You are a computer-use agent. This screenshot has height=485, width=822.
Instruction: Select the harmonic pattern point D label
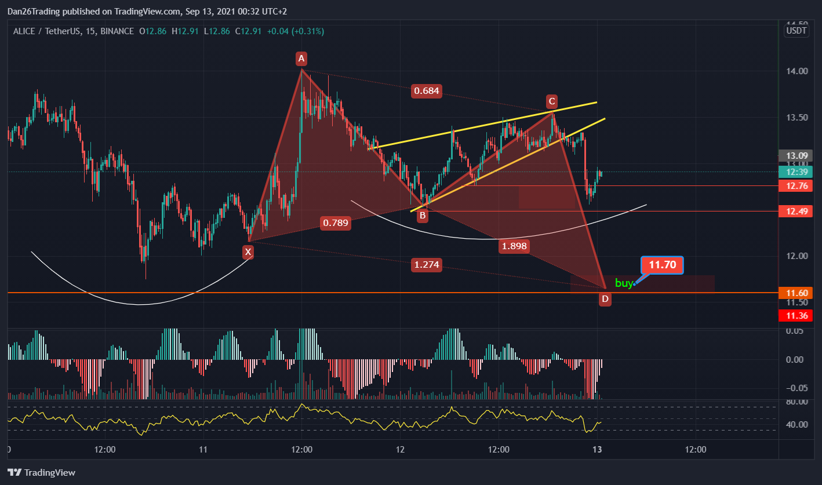tap(605, 300)
